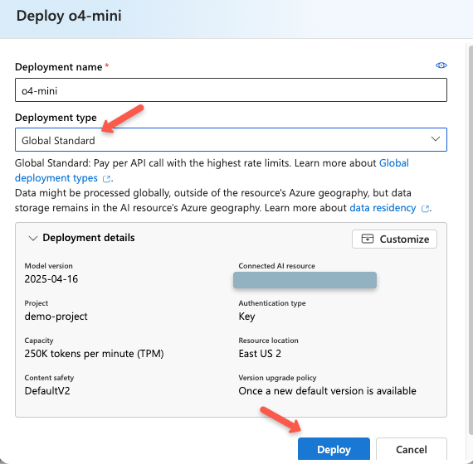Click the Key authentication type value
Image resolution: width=473 pixels, height=464 pixels.
coord(246,317)
